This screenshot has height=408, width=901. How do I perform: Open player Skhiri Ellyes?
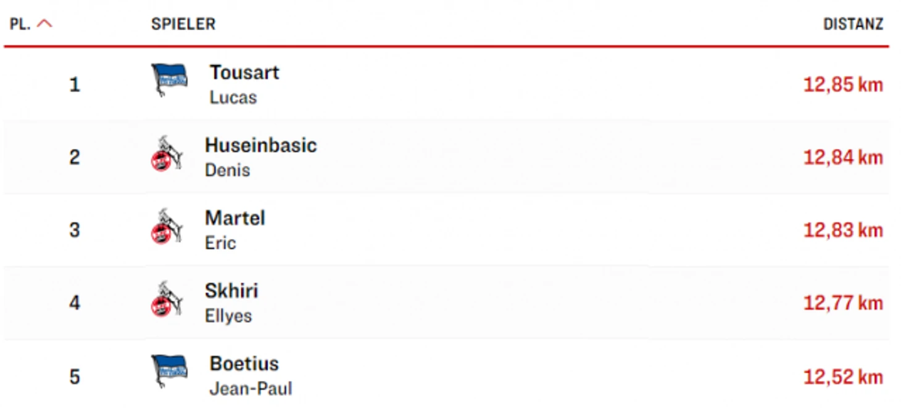coord(231,302)
